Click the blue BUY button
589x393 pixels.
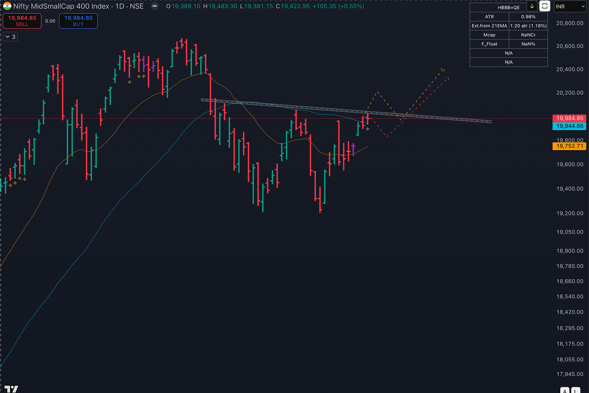point(78,21)
